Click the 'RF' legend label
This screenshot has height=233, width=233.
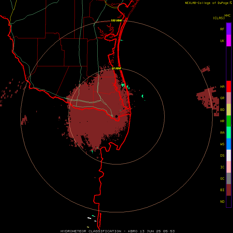pyautogui.click(x=222, y=29)
